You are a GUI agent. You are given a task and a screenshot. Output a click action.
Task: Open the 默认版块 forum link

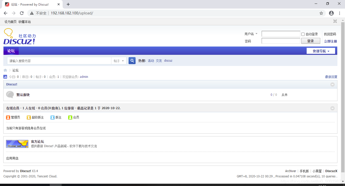pos(23,95)
